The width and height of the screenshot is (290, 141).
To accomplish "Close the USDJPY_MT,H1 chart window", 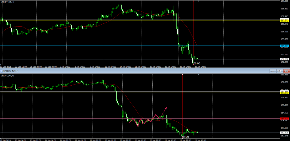I will point(286,71).
